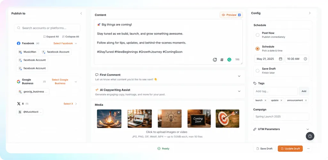Click the Google Business logo
The height and width of the screenshot is (160, 328).
(19, 82)
